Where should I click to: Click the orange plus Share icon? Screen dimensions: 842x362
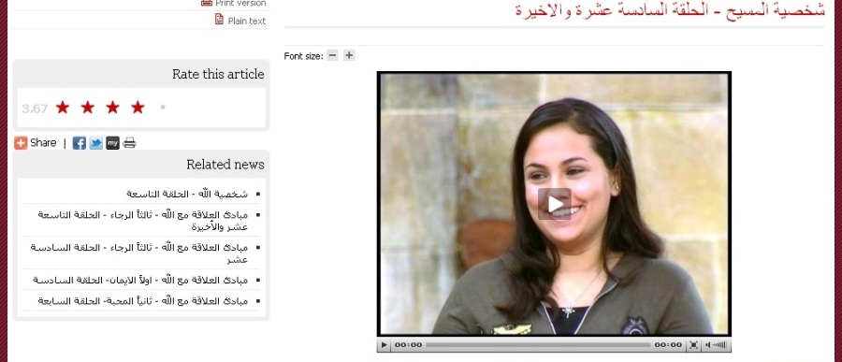pos(21,143)
